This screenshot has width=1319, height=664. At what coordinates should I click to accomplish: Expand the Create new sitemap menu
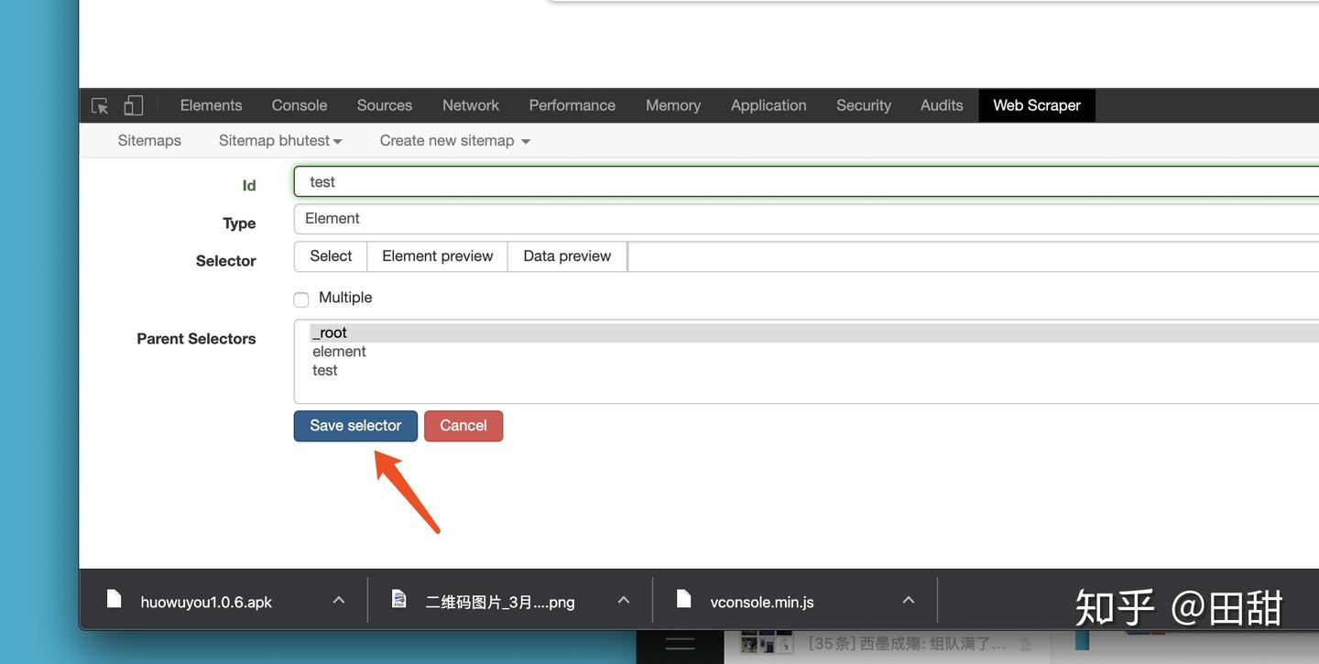point(448,138)
